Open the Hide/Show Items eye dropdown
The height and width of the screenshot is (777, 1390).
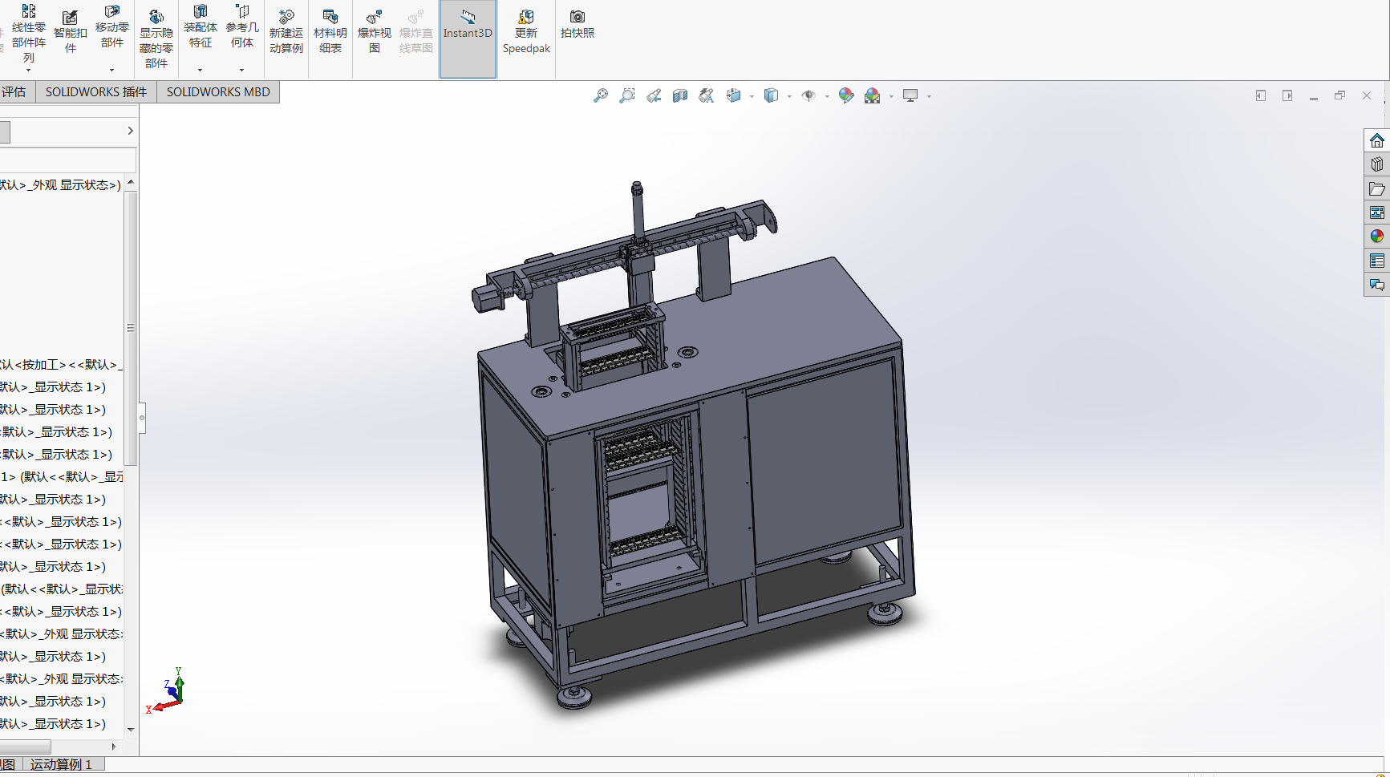click(x=827, y=97)
